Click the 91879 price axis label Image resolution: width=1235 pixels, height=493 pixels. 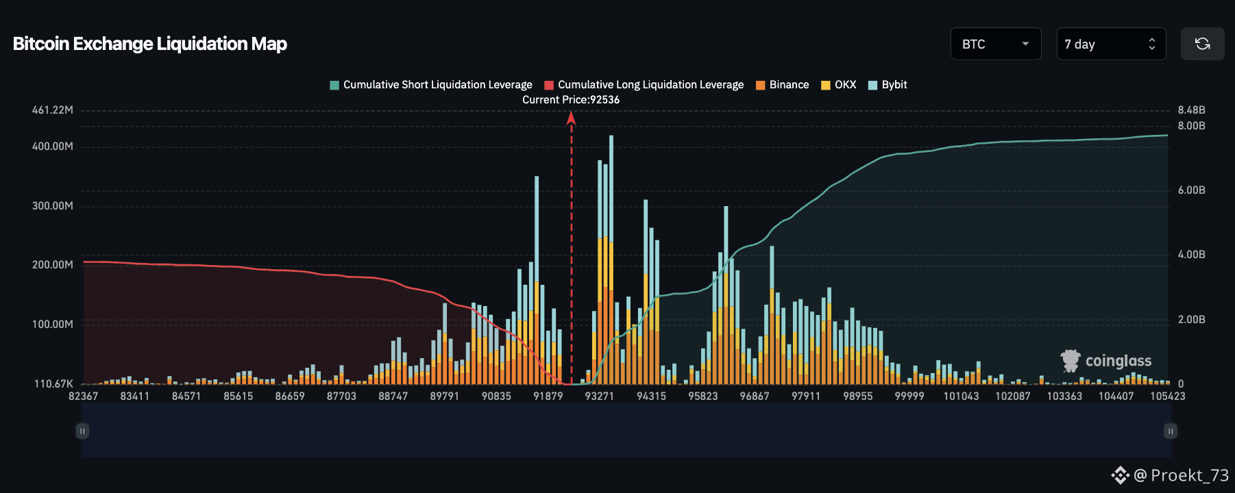548,396
